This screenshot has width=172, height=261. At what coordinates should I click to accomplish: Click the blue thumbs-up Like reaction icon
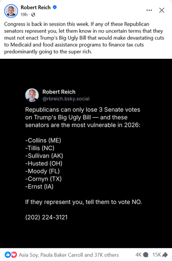(x=7, y=254)
